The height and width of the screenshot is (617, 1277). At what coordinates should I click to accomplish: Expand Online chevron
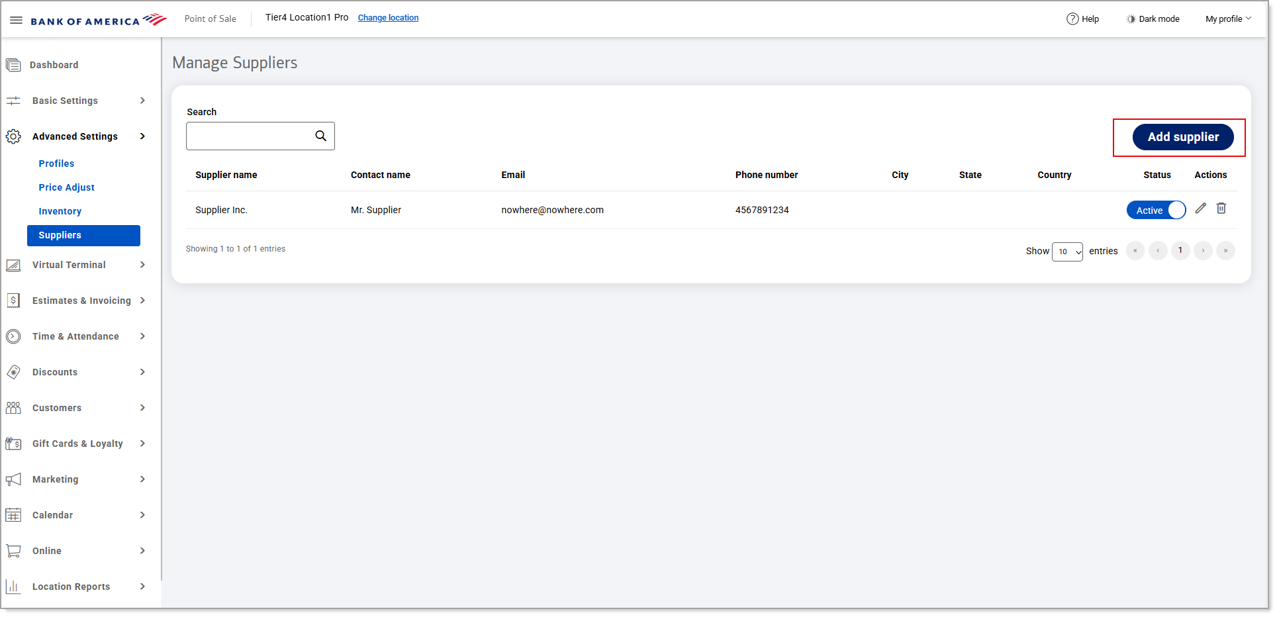[x=142, y=551]
